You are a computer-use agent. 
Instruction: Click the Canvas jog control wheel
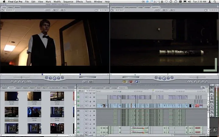click(131, 77)
